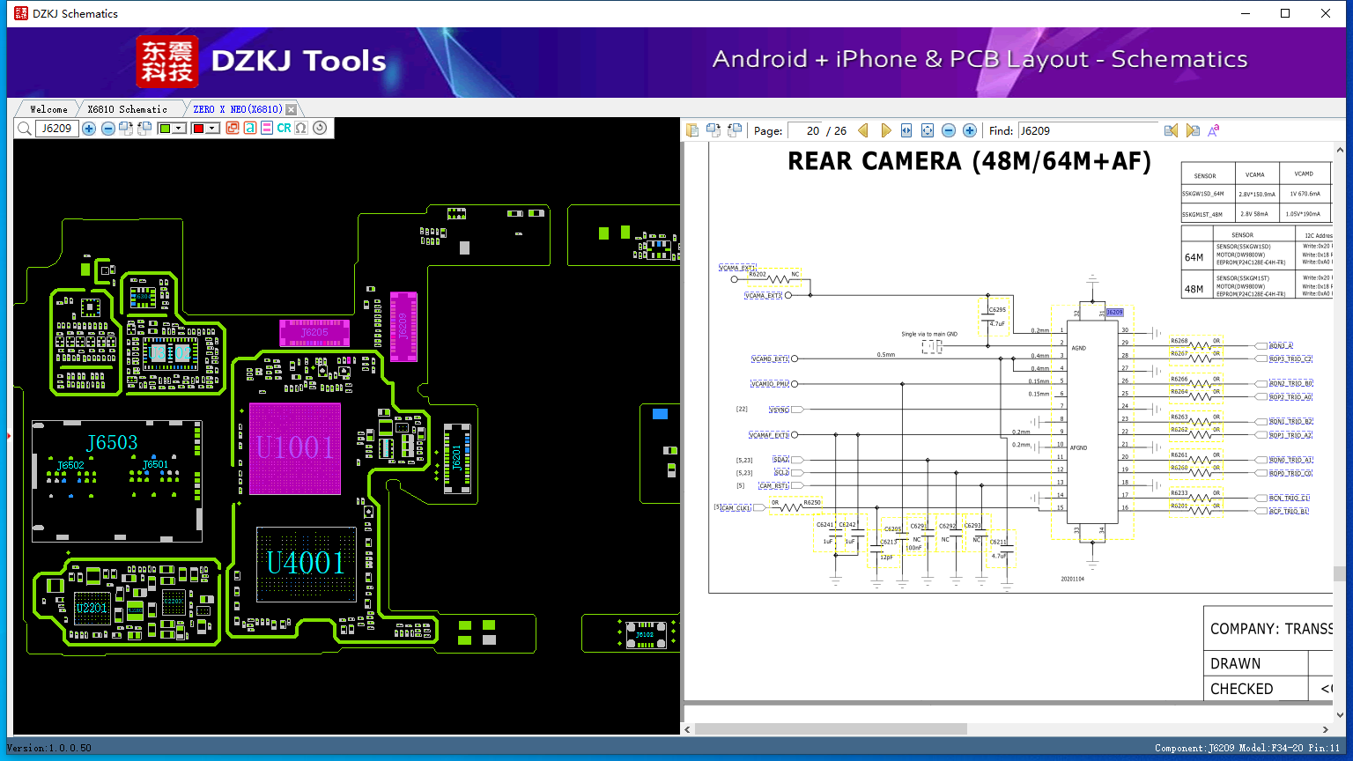Click resistor label R6250 in schematic

pos(811,503)
